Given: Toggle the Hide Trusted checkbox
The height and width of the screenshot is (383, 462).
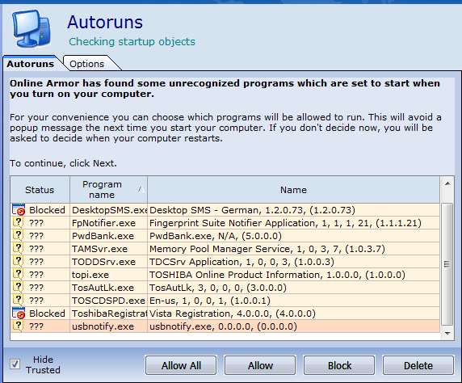Looking at the screenshot, I should tap(15, 364).
